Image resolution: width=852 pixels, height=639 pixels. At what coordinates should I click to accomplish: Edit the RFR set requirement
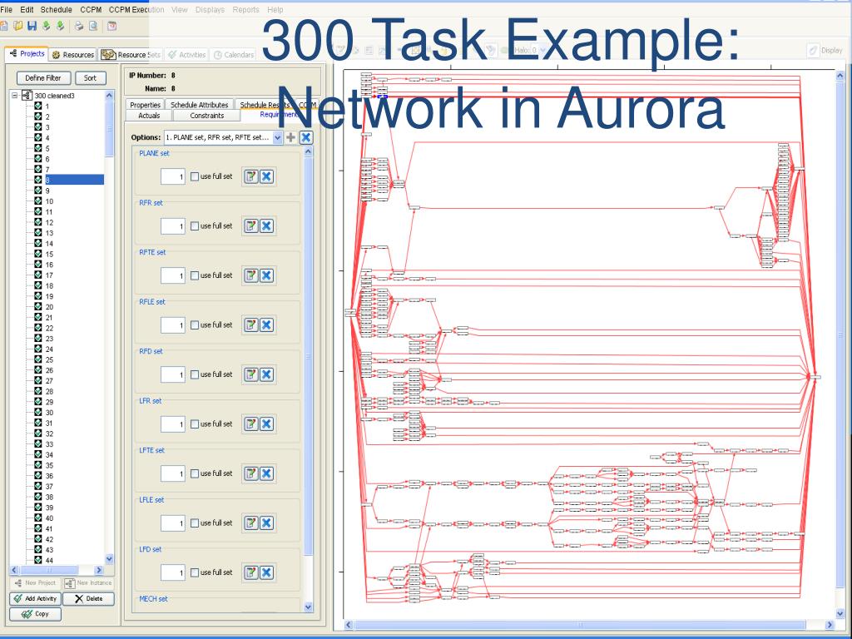pos(250,226)
